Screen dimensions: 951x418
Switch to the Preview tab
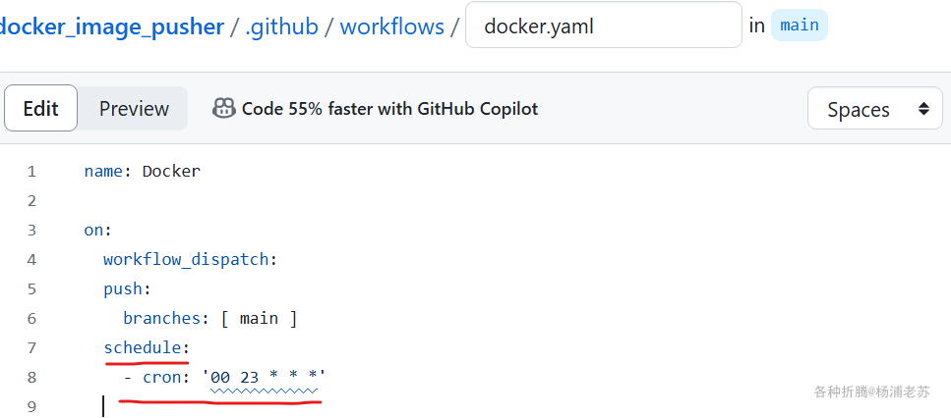coord(134,109)
